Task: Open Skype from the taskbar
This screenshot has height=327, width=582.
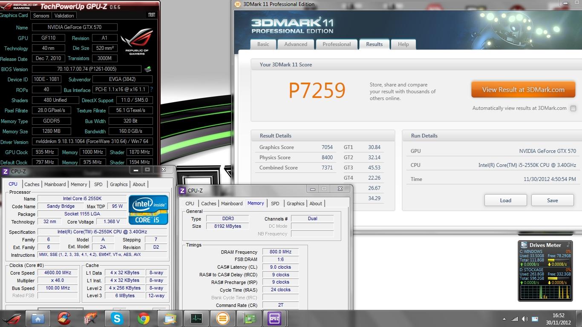Action: click(x=117, y=318)
